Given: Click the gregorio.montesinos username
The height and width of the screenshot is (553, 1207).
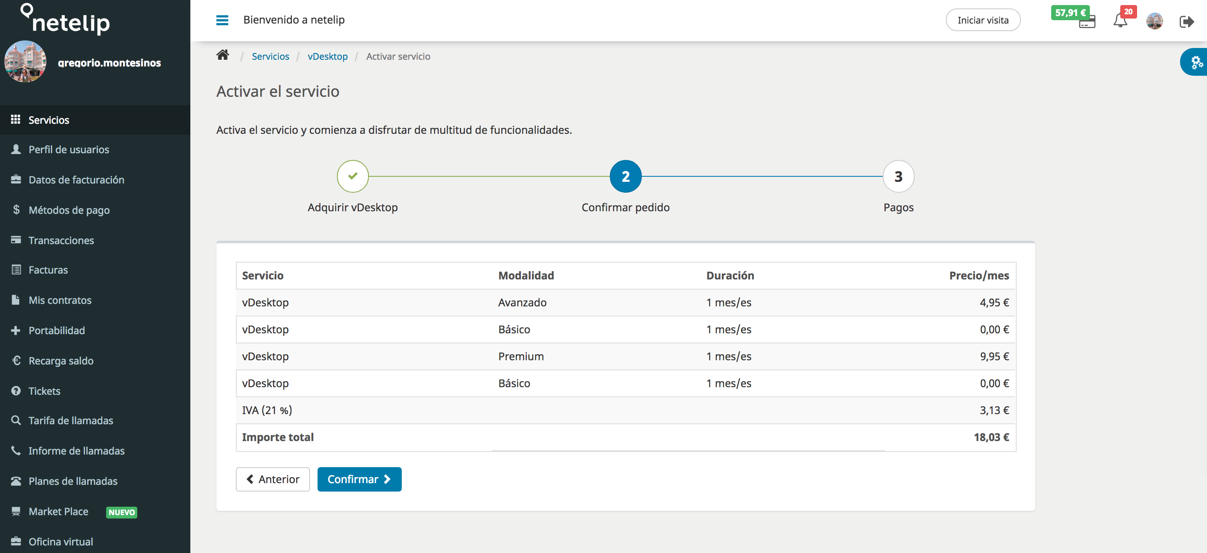Looking at the screenshot, I should [x=109, y=62].
